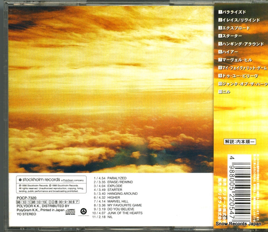
Task: Select the ERASE/REWIND track entry
Action: click(x=120, y=182)
